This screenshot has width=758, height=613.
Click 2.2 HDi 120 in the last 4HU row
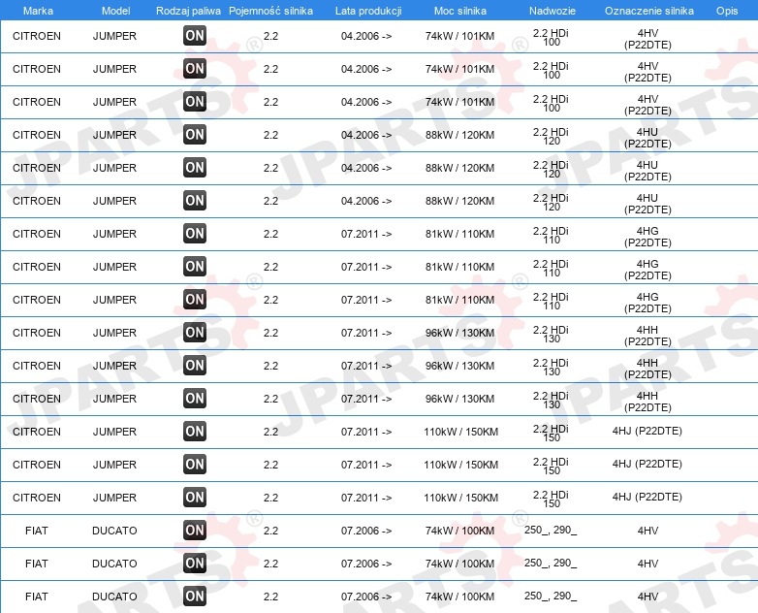point(551,203)
